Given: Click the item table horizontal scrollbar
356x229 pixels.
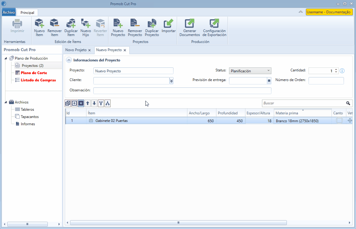Looking at the screenshot, I should 178,223.
